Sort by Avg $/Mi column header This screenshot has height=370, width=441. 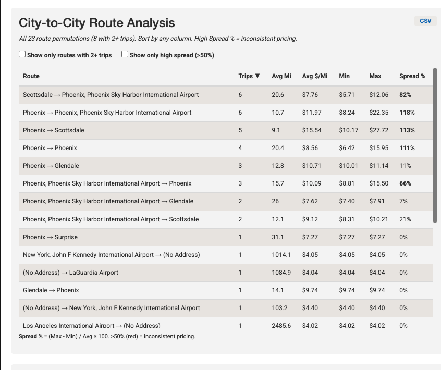pyautogui.click(x=315, y=76)
